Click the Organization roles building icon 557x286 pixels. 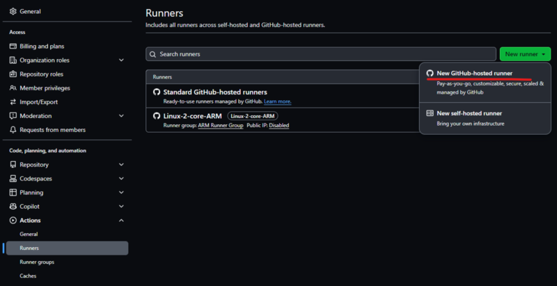coord(13,60)
